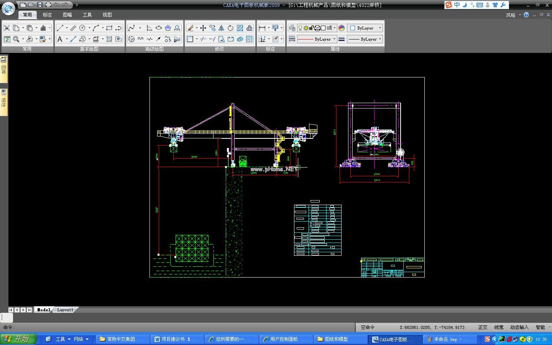Screen dimensions: 552x345
Task: Toggle 线宽 line width display
Action: [499, 327]
